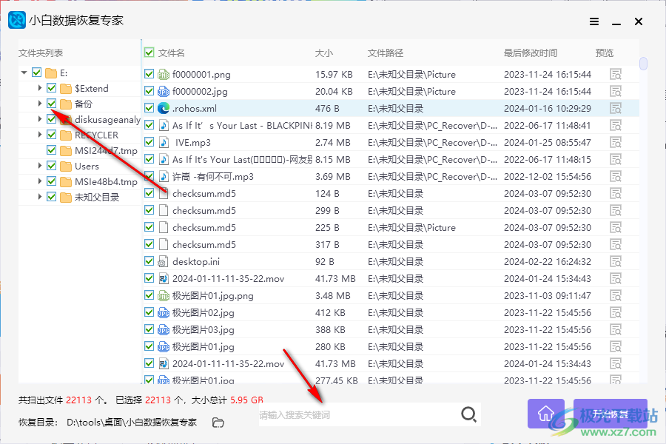Click the preview icon for desktop.ini
The image size is (666, 444).
pyautogui.click(x=616, y=261)
